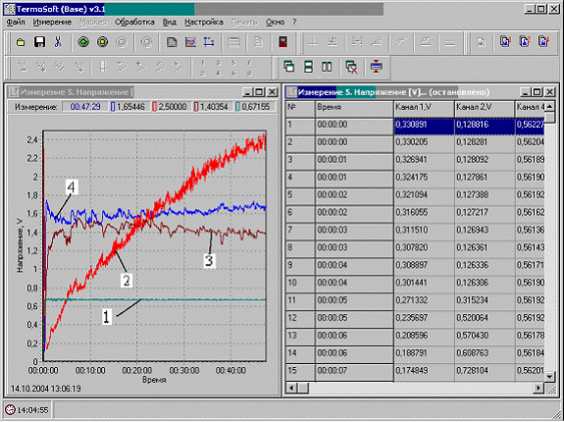Click the measurement time field 00:47:29
The height and width of the screenshot is (422, 564).
85,107
